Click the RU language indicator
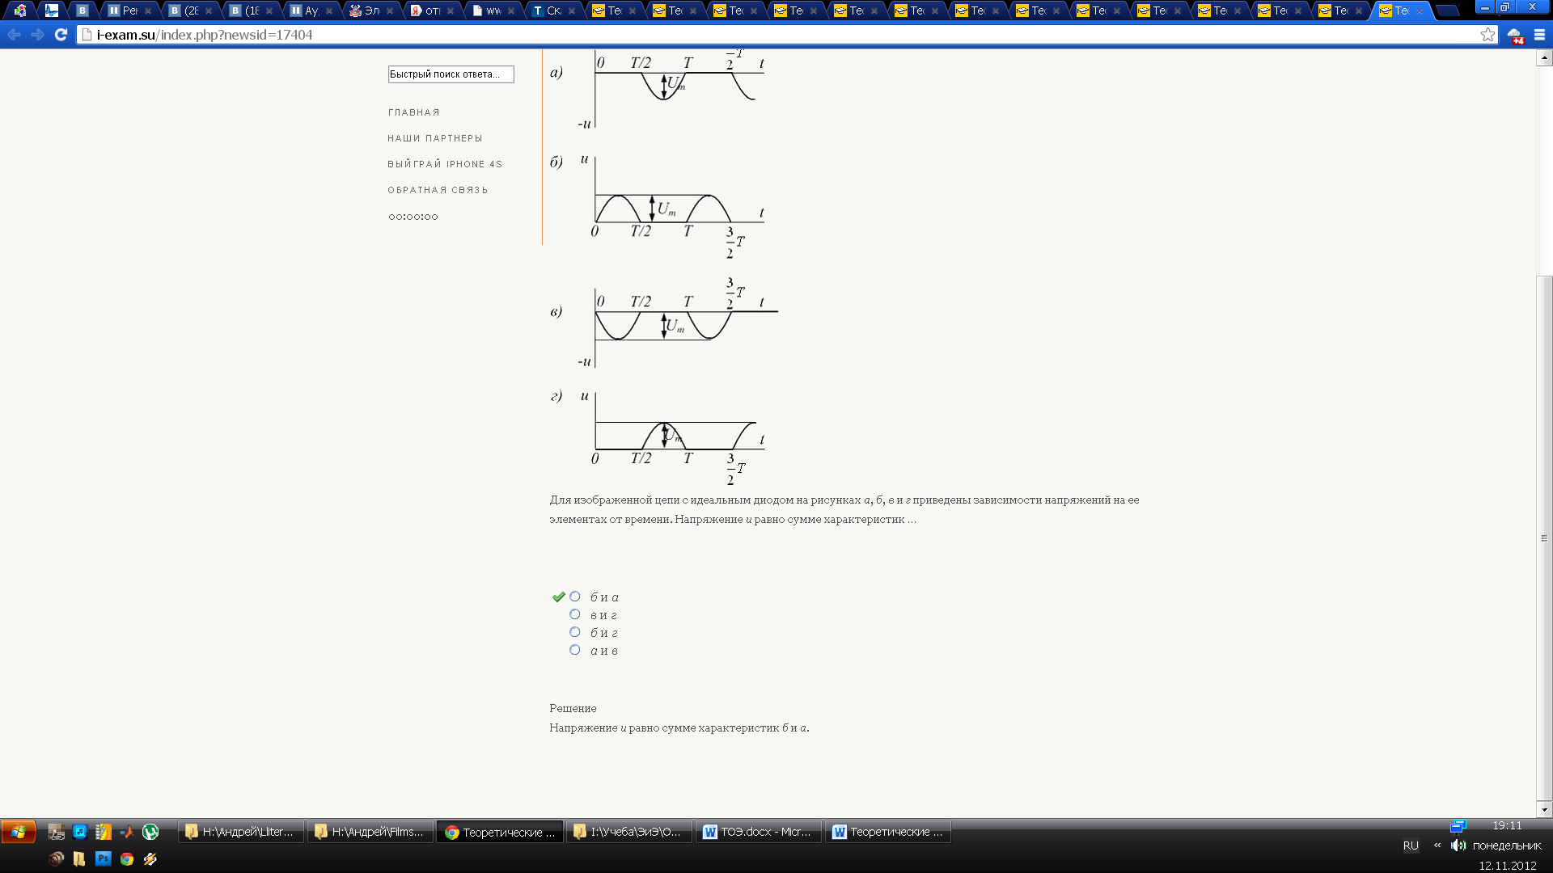 click(x=1411, y=846)
